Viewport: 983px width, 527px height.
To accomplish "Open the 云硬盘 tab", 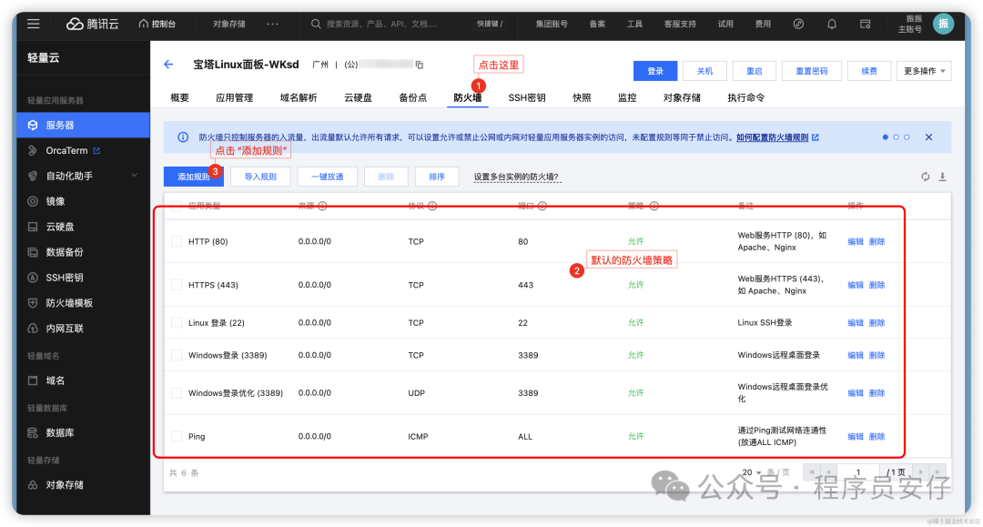I will pyautogui.click(x=358, y=97).
